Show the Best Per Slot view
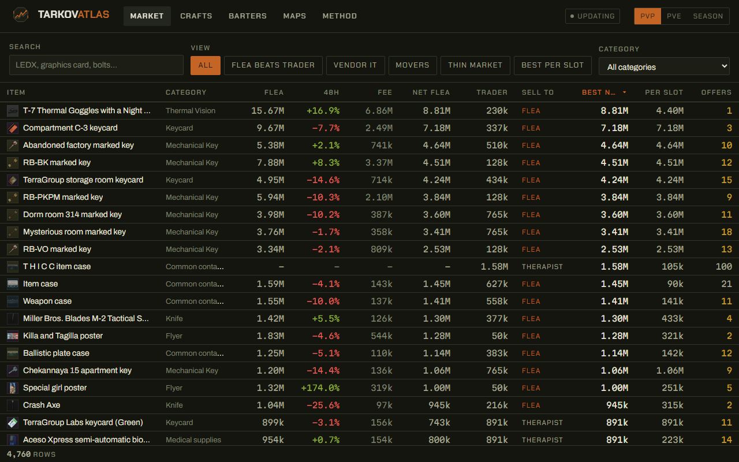 [x=553, y=65]
